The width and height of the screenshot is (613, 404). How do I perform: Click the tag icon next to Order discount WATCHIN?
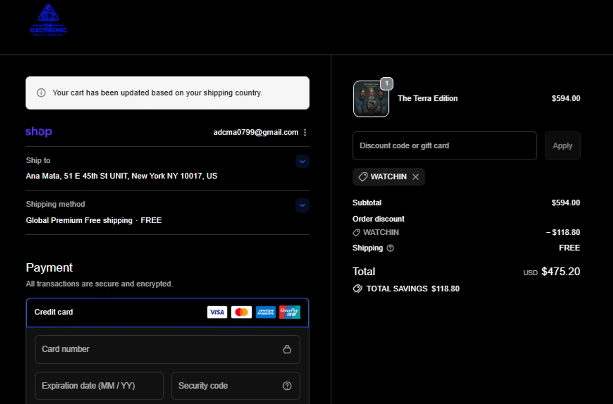click(x=356, y=233)
